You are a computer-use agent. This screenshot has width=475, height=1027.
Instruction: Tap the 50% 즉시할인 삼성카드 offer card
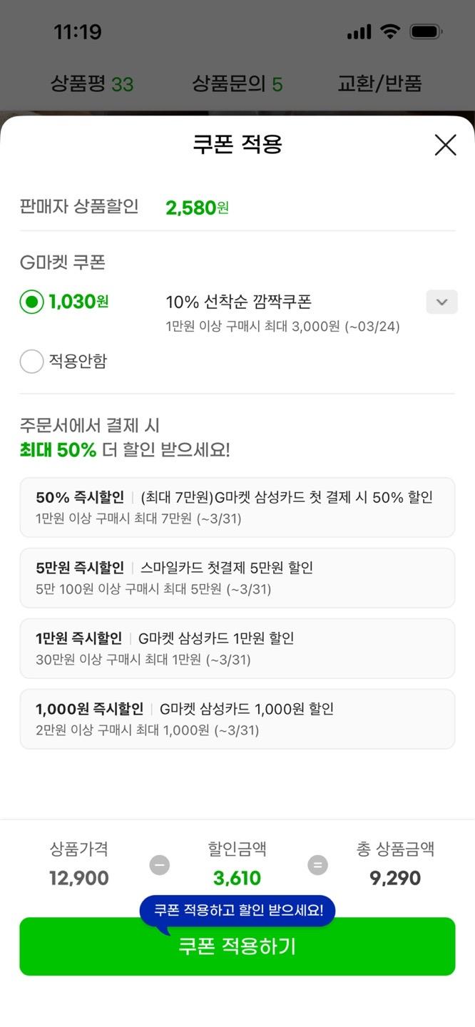[237, 507]
